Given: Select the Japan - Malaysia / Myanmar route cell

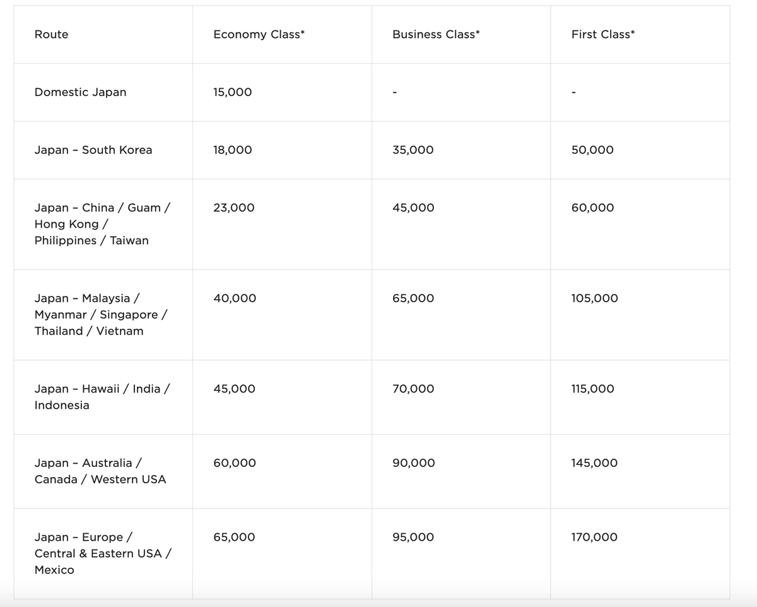Looking at the screenshot, I should [x=100, y=314].
